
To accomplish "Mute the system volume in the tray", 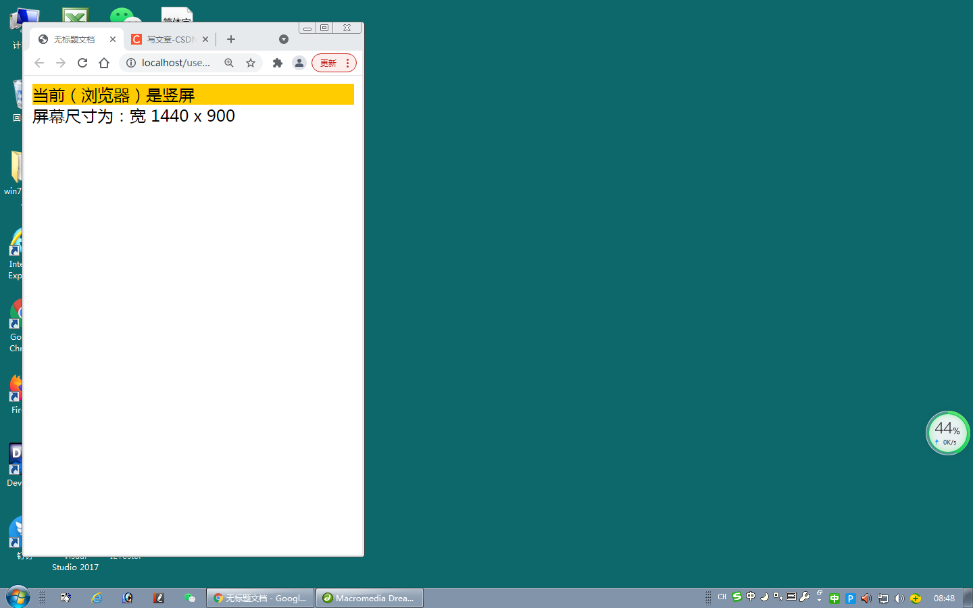I will point(899,598).
